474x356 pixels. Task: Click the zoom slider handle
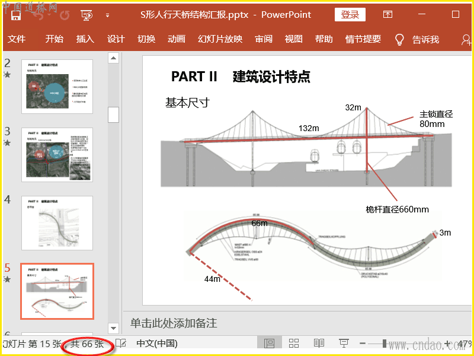384,344
